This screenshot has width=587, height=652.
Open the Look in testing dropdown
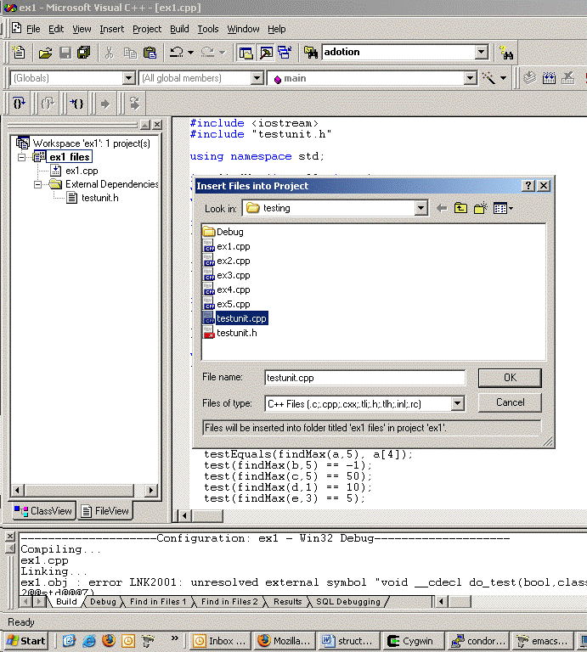pyautogui.click(x=421, y=208)
